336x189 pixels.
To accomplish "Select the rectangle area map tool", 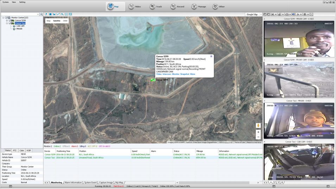I will coord(50,14).
